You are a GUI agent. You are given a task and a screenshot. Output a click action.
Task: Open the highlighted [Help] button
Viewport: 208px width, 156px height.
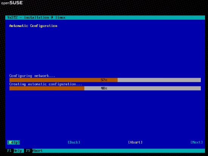tap(14, 142)
